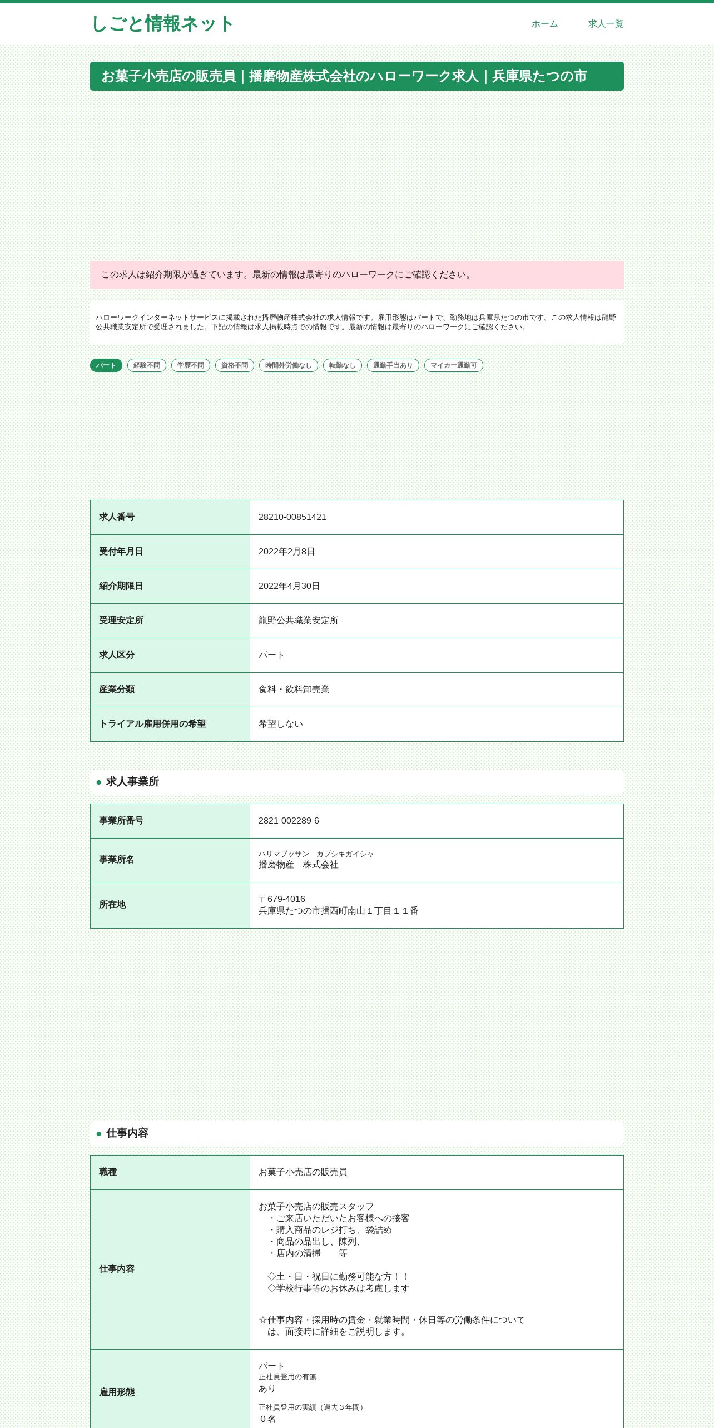
Task: Click the 所在地 label cell
Action: [x=170, y=905]
